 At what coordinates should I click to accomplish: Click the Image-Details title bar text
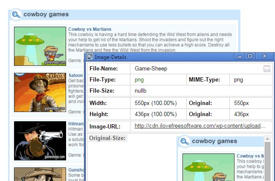[110, 57]
